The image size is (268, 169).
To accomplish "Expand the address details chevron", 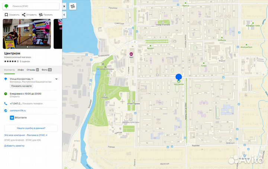I will point(56,79).
